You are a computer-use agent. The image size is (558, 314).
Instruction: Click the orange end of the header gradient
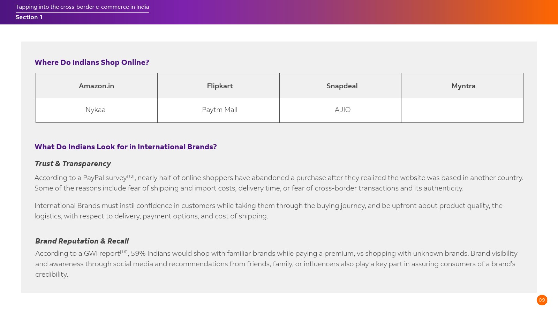click(x=548, y=12)
